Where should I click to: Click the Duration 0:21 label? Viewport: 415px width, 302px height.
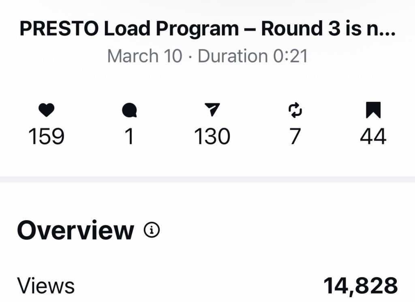point(253,56)
